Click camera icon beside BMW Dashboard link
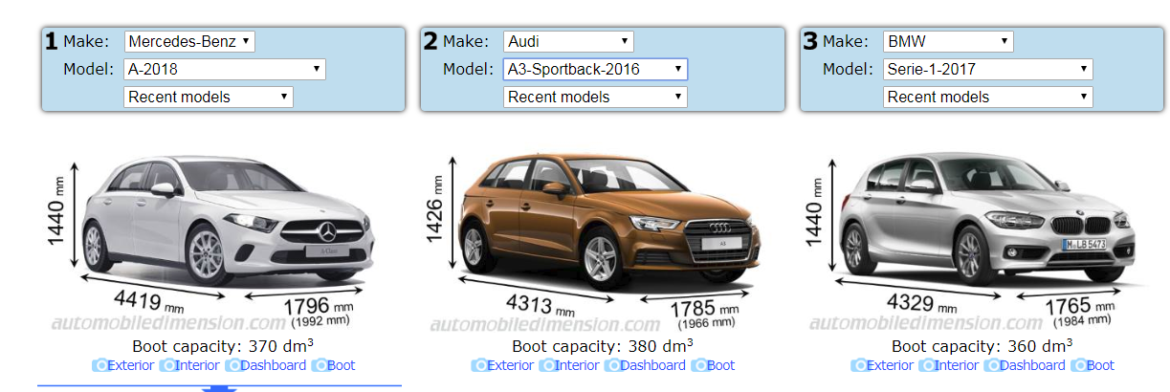This screenshot has height=392, width=1170. pos(993,365)
